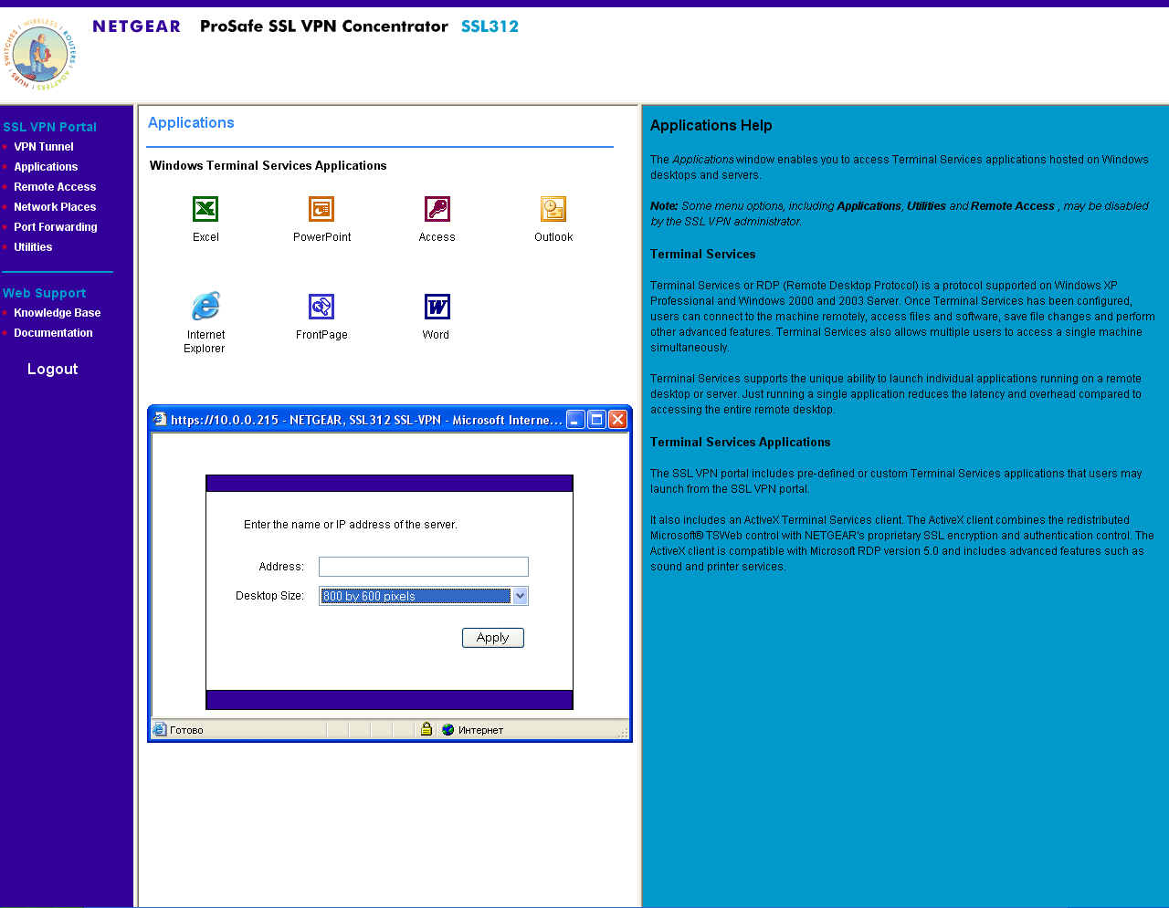Open Remote Access from the sidebar
Viewport: 1169px width, 908px height.
(x=55, y=187)
